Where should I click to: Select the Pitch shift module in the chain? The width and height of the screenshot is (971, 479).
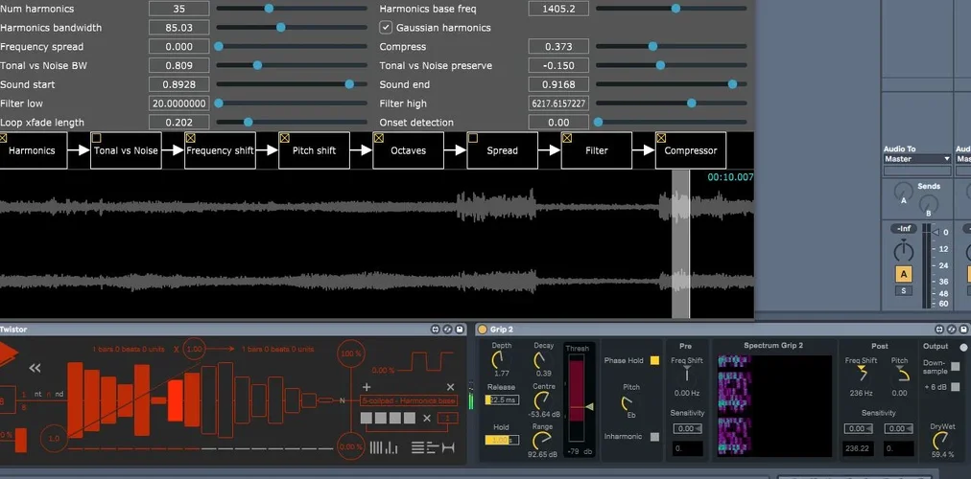(x=314, y=150)
